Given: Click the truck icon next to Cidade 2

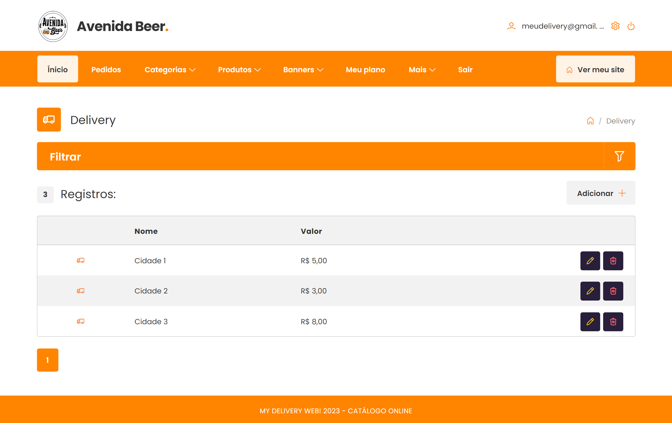Looking at the screenshot, I should 80,291.
